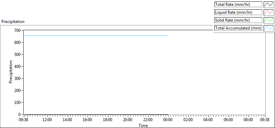
Task: Click the 22:00 x-axis time label
Action: pos(148,120)
